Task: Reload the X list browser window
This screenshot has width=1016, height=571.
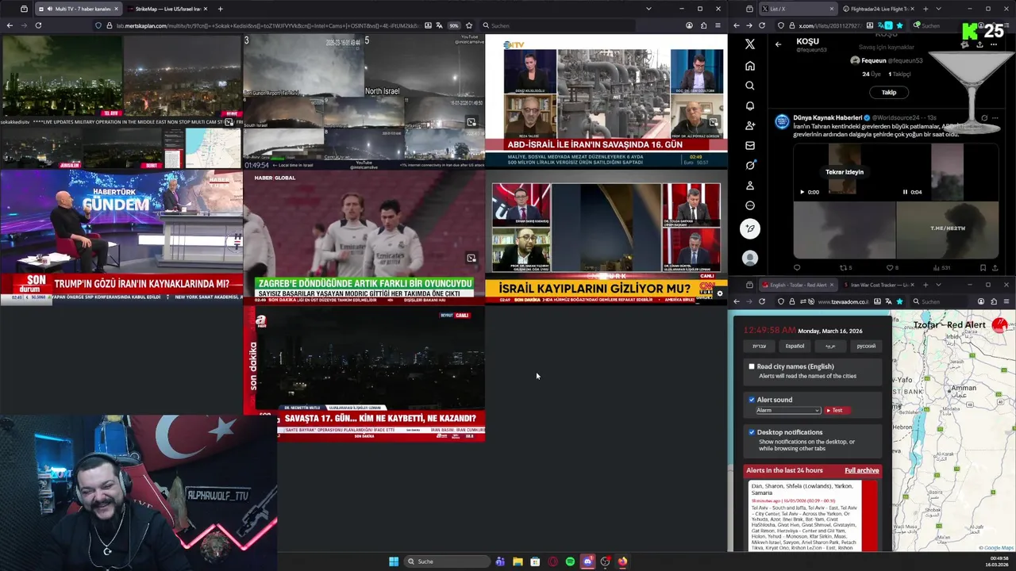Action: tap(762, 25)
